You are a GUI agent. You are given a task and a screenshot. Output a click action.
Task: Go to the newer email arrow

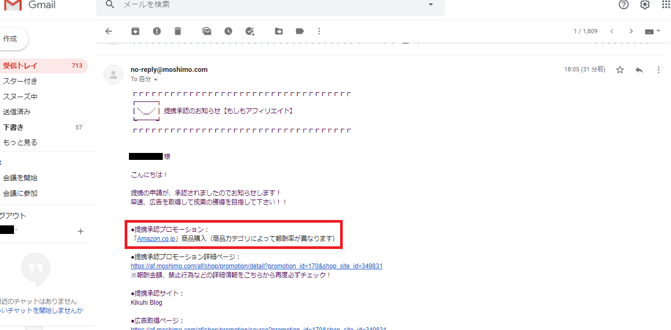[611, 31]
